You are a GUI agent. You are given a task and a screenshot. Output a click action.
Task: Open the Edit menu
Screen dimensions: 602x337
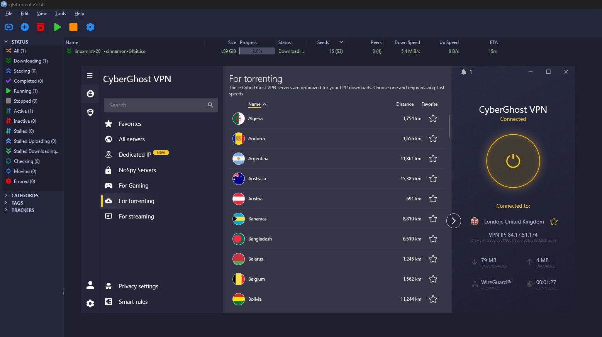click(x=25, y=14)
